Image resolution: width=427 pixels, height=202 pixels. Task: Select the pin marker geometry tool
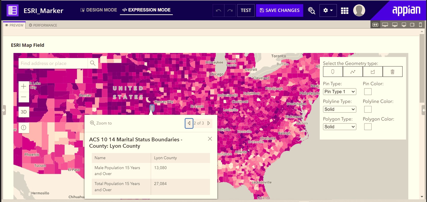(333, 72)
